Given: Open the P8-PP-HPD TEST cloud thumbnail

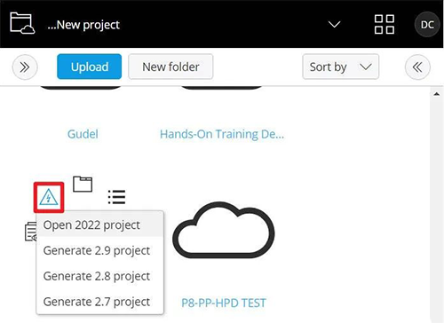Looking at the screenshot, I should [224, 230].
